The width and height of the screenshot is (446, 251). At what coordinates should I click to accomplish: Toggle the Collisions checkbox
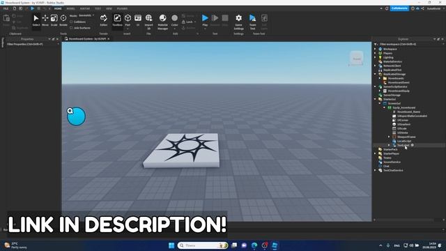[x=71, y=22]
